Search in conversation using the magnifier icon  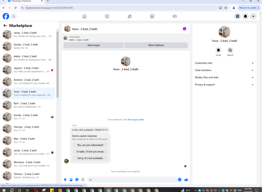point(230,50)
